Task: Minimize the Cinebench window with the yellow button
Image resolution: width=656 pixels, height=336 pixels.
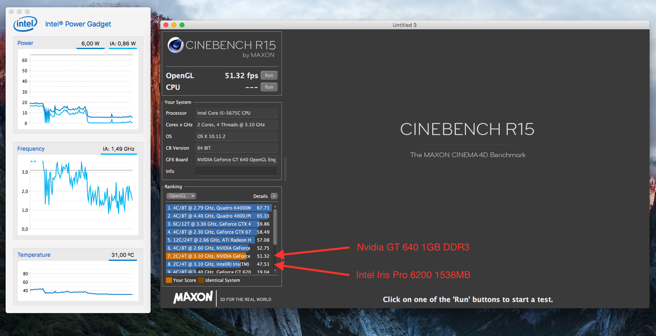Action: pos(174,25)
